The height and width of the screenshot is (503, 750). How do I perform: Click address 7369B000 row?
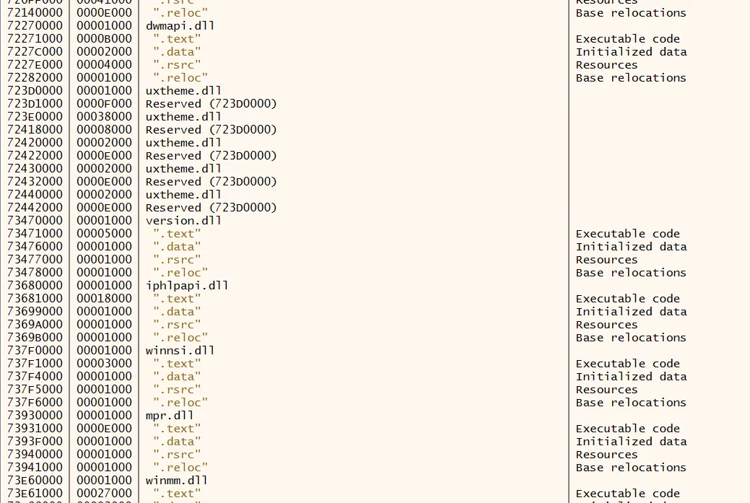(x=35, y=337)
